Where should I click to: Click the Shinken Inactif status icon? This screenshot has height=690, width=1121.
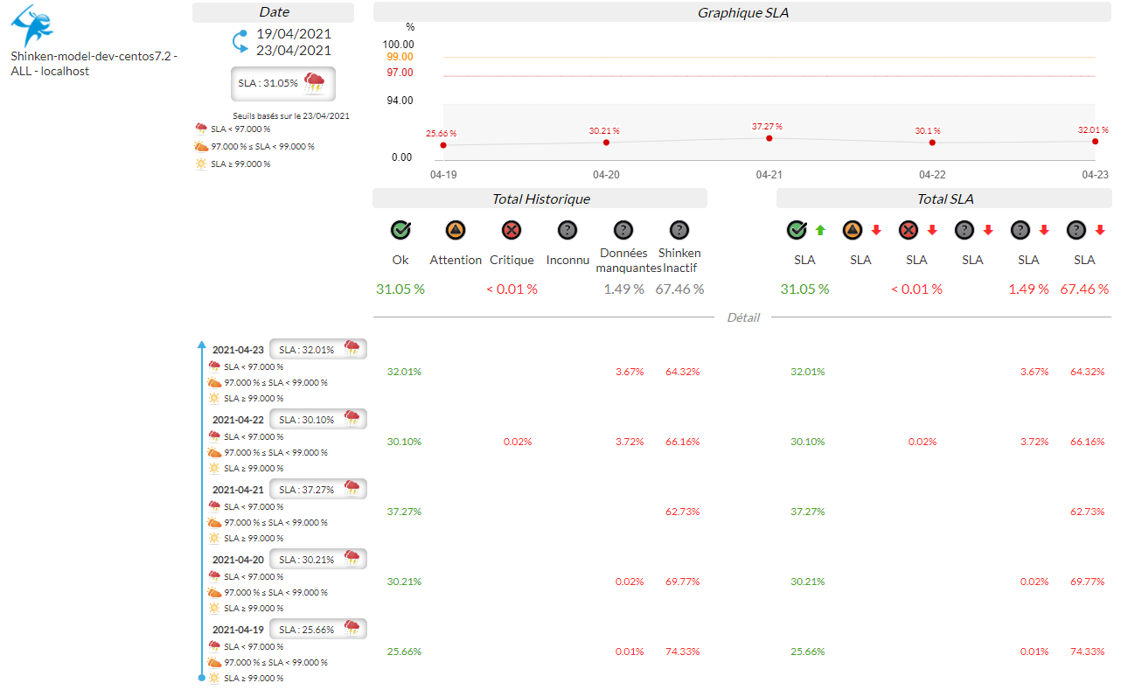(679, 230)
